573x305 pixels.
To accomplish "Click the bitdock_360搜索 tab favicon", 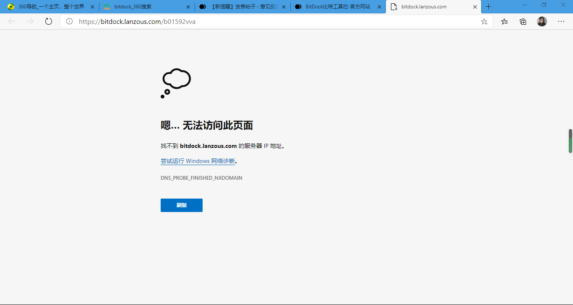I will (x=107, y=7).
